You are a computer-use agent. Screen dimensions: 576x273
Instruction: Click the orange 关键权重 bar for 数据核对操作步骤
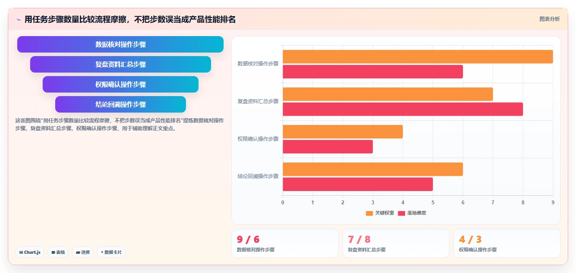point(418,56)
